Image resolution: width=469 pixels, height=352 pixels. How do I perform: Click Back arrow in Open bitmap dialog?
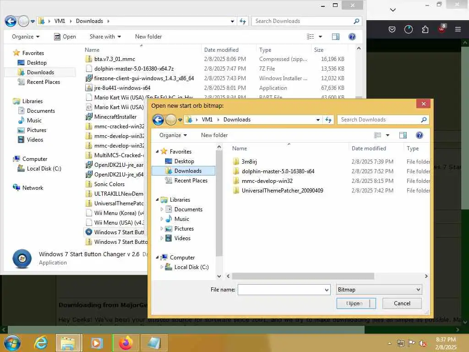(x=158, y=120)
